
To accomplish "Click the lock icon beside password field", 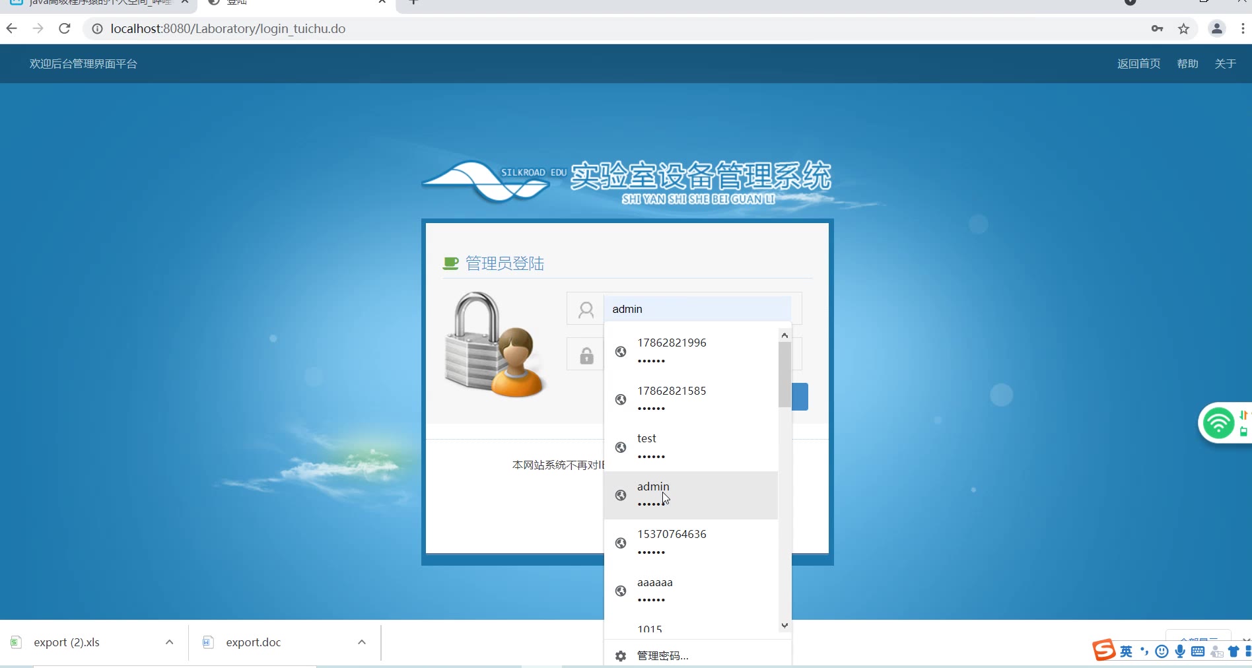I will tap(586, 356).
